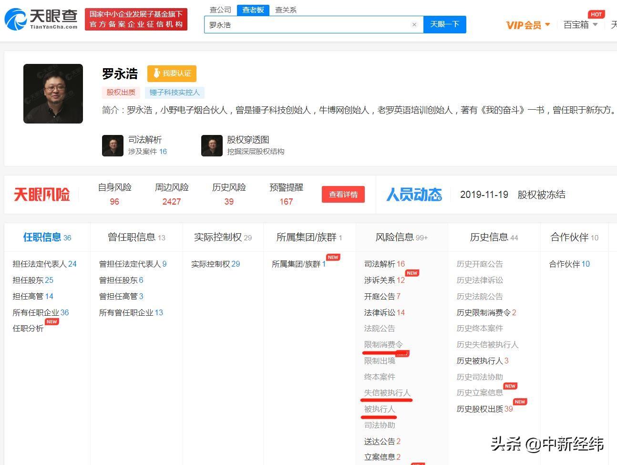Open 合作伙伴 10 list item

[569, 264]
